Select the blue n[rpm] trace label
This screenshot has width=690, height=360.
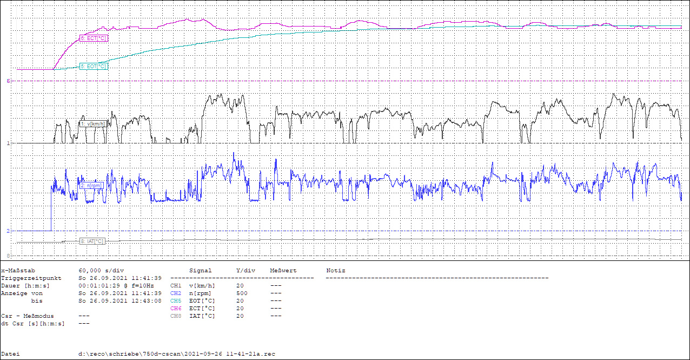(91, 185)
